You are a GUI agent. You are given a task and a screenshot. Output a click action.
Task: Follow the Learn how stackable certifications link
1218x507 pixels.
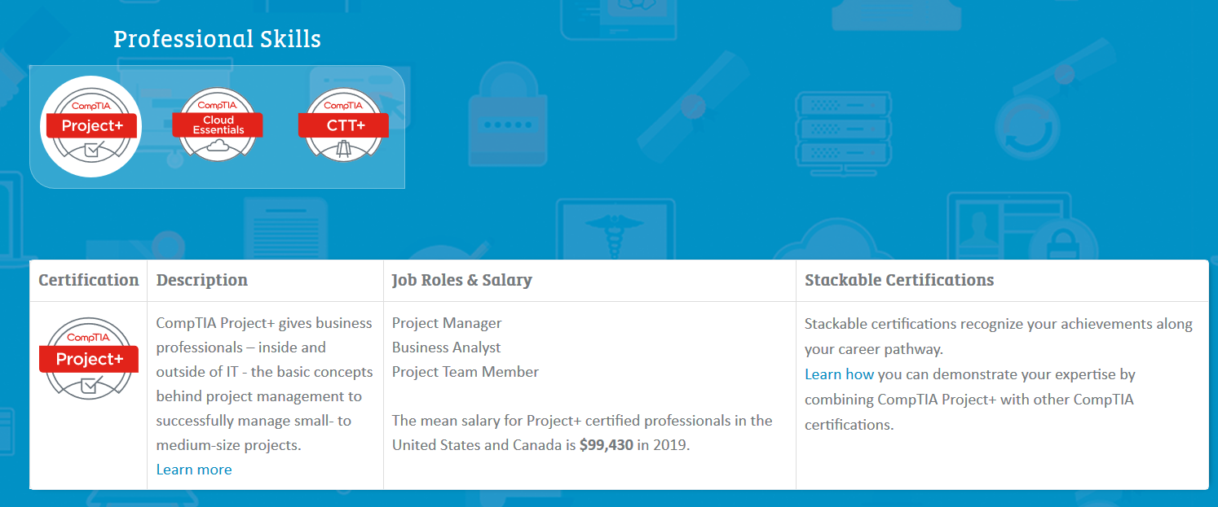click(839, 374)
